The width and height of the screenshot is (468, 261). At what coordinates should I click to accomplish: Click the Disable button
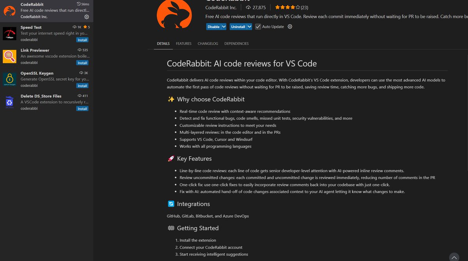(x=213, y=26)
